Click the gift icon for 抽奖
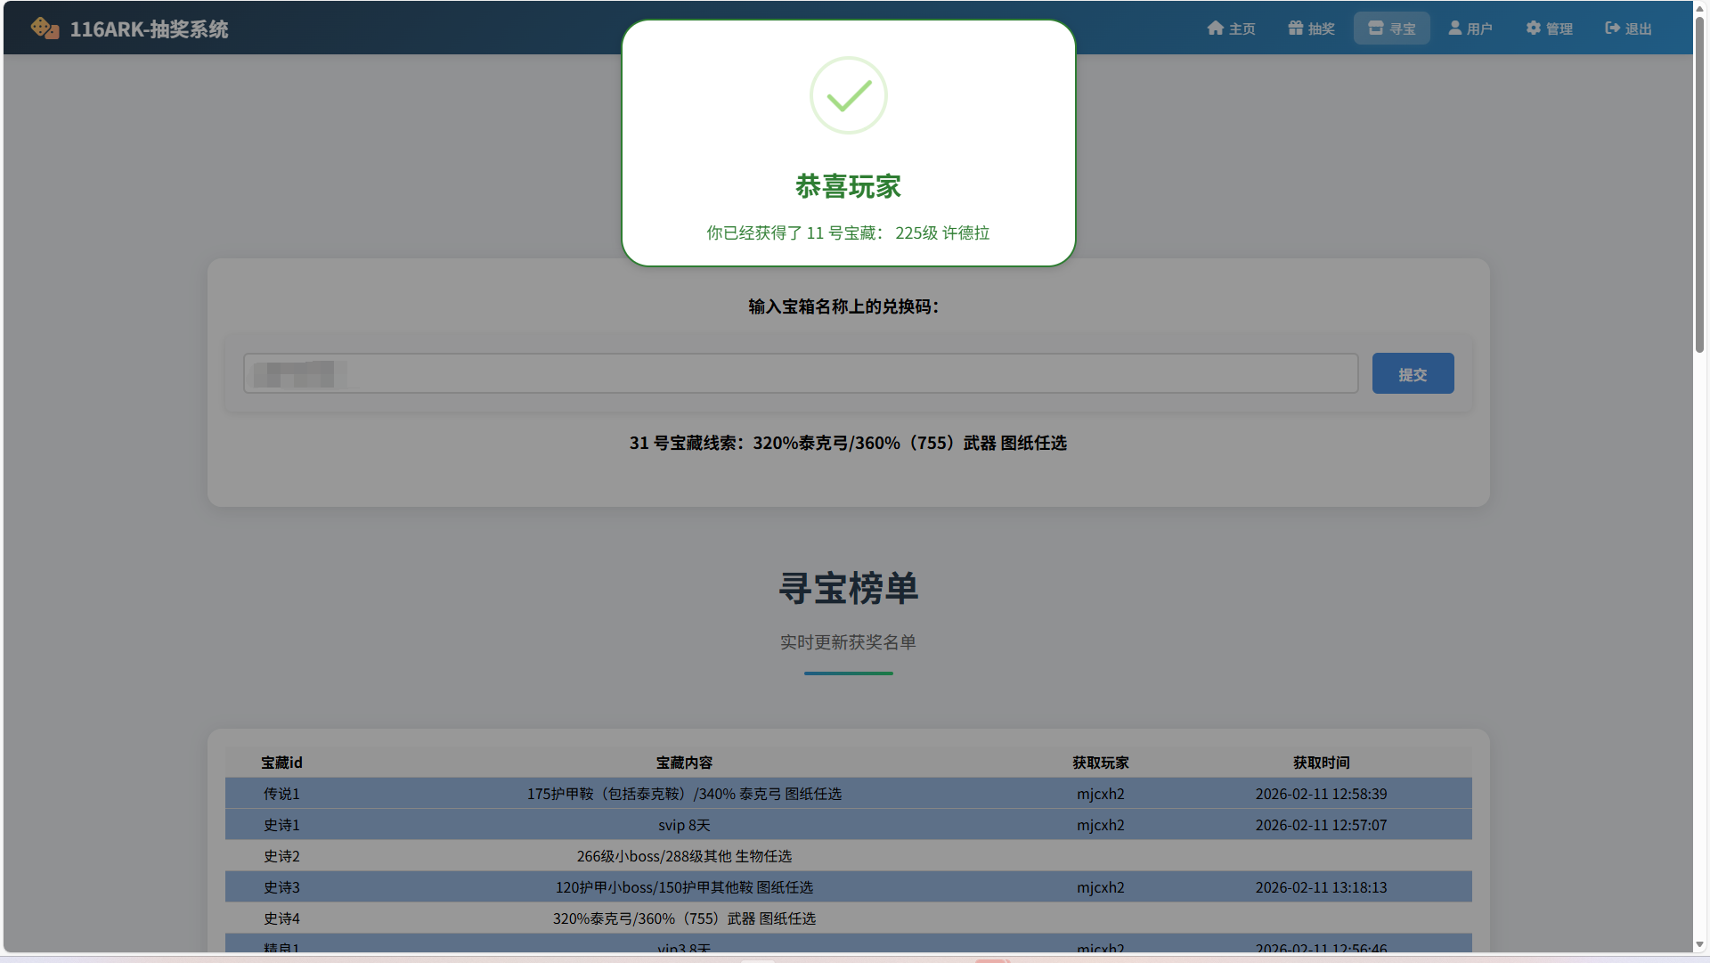The image size is (1710, 963). coord(1295,29)
